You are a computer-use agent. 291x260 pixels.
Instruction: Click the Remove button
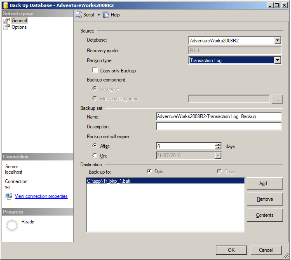click(265, 199)
